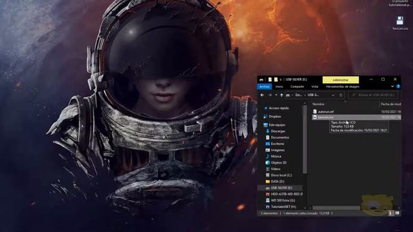Refresh the USB-SILVER folder view

(x=341, y=95)
